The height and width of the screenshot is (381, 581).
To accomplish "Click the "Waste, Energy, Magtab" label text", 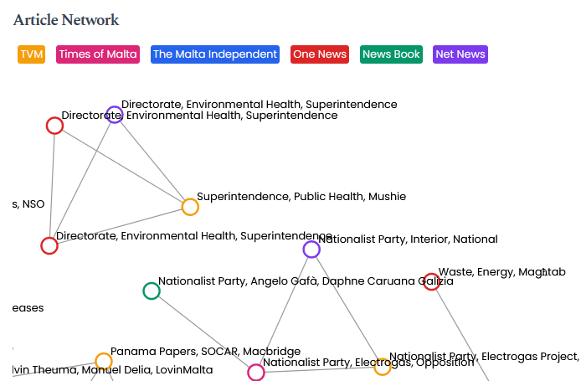I will tap(502, 272).
